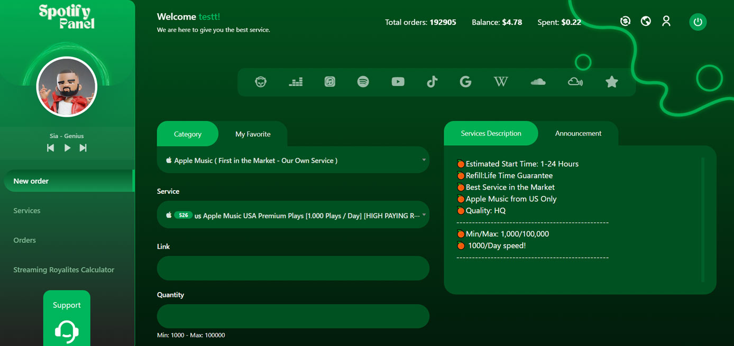This screenshot has height=346, width=734.
Task: Open the Wikipedia "W" icon
Action: (x=500, y=82)
